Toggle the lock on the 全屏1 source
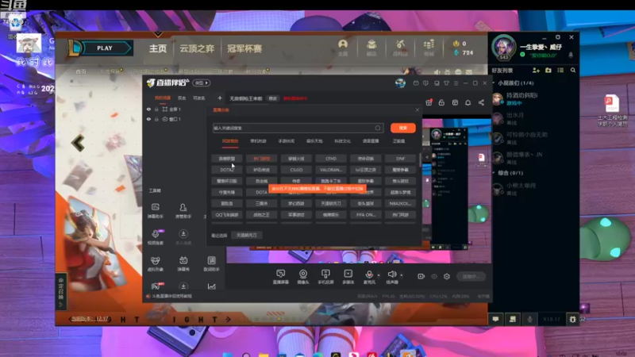Image resolution: width=635 pixels, height=357 pixels. pos(156,109)
